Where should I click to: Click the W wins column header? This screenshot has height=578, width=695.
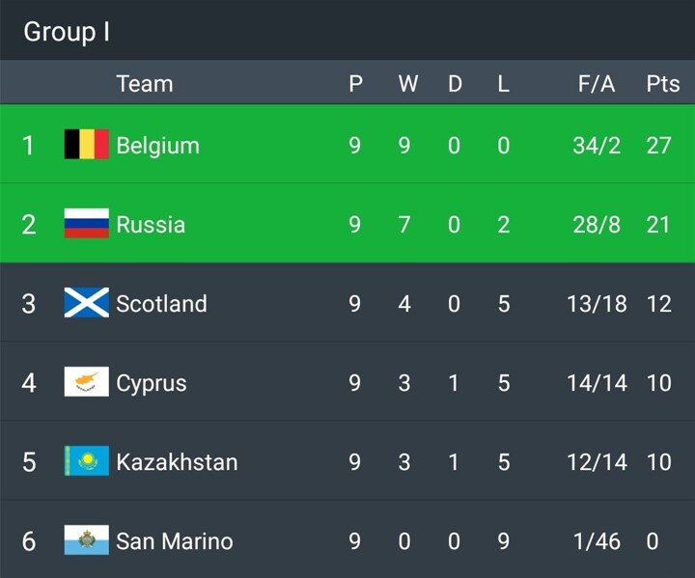click(407, 84)
